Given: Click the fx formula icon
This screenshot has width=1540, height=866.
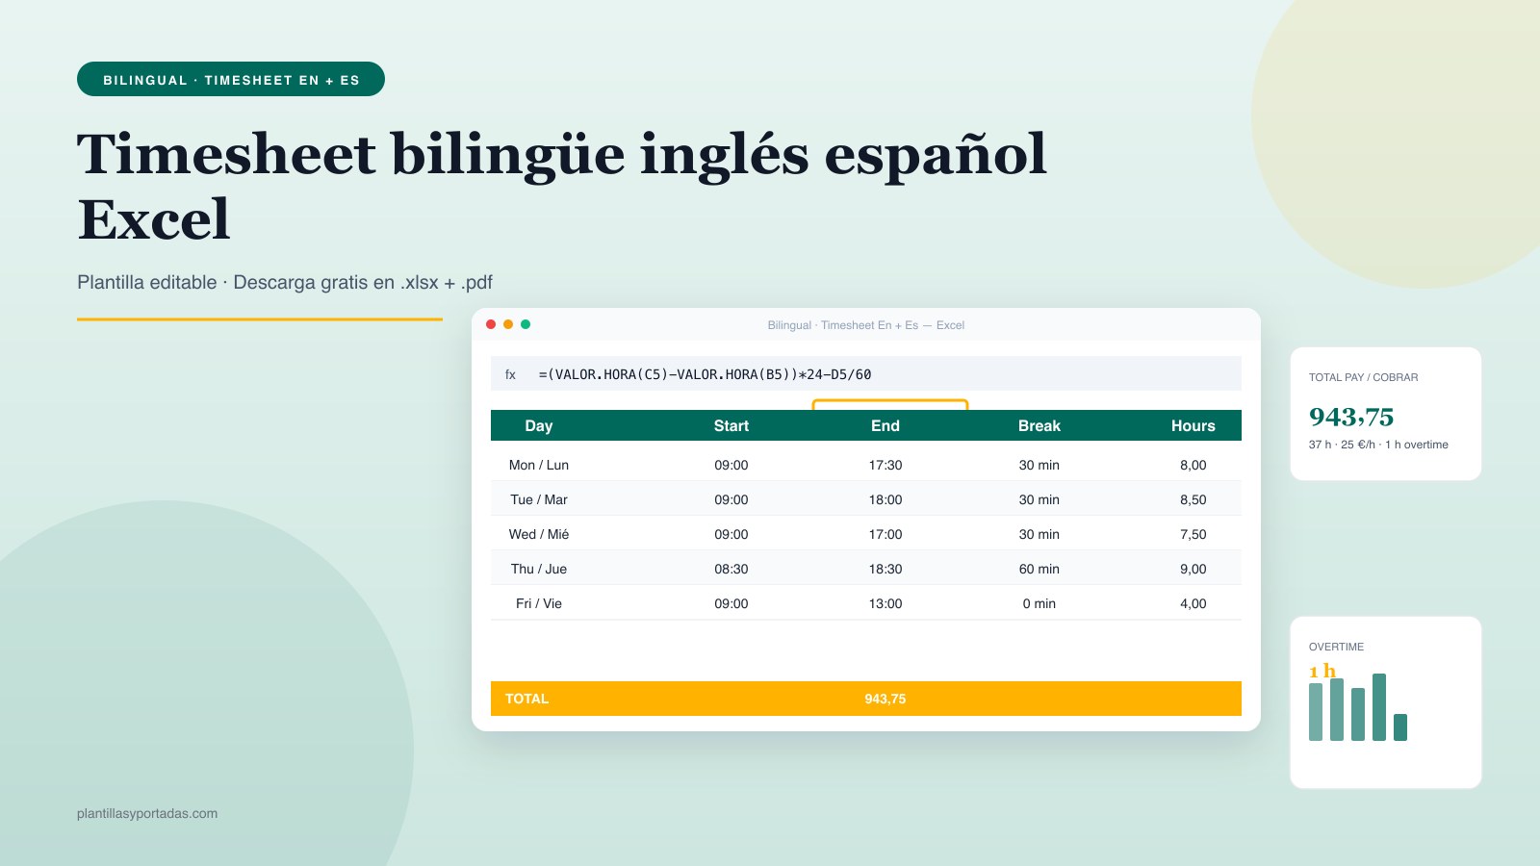Looking at the screenshot, I should click(x=510, y=374).
